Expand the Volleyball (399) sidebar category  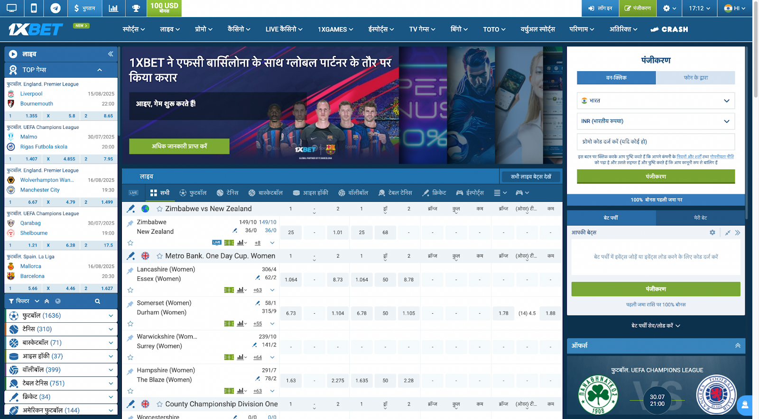[61, 370]
